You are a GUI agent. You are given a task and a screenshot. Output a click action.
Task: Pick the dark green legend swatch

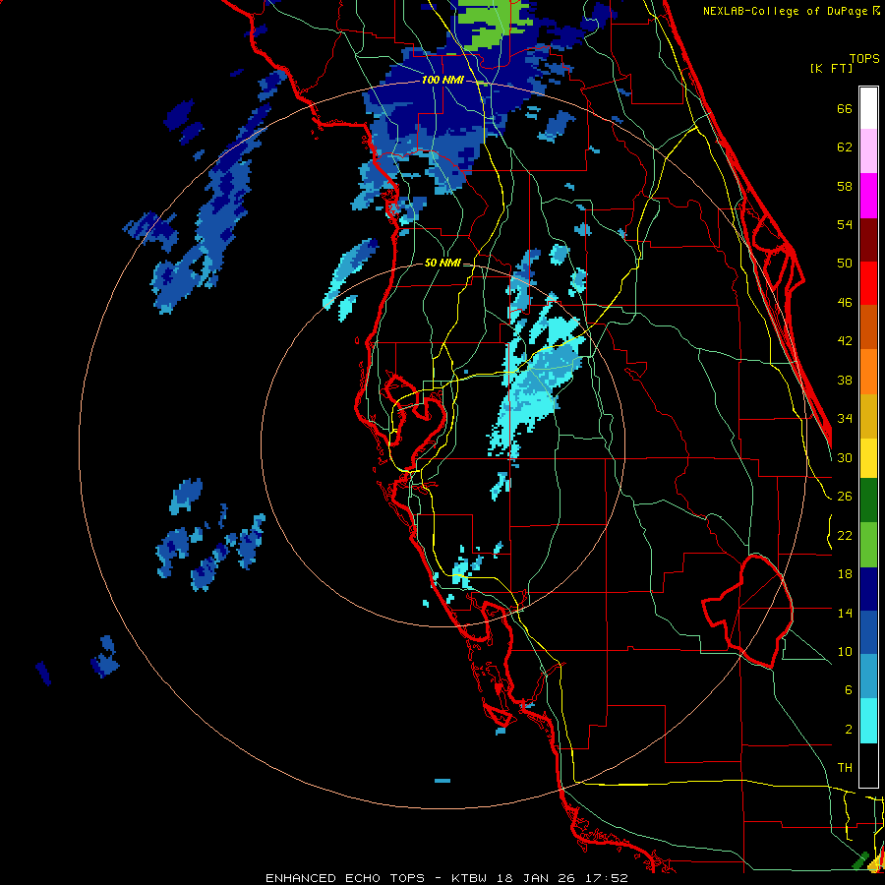coord(868,501)
